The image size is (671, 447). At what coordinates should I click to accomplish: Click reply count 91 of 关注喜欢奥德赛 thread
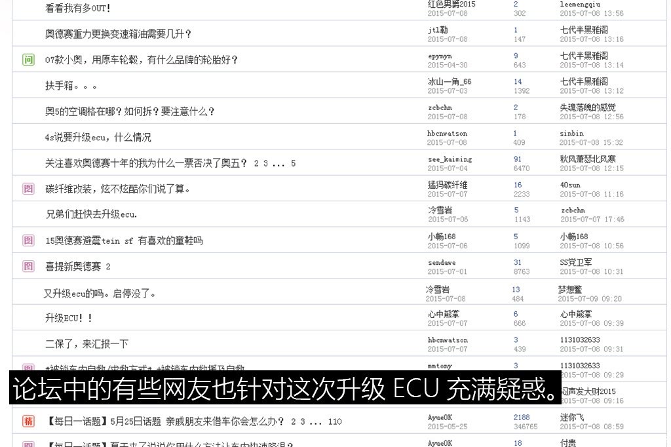[518, 159]
